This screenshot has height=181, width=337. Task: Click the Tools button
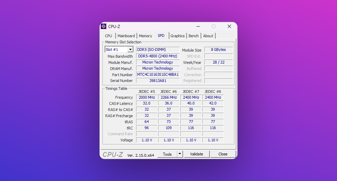click(167, 154)
